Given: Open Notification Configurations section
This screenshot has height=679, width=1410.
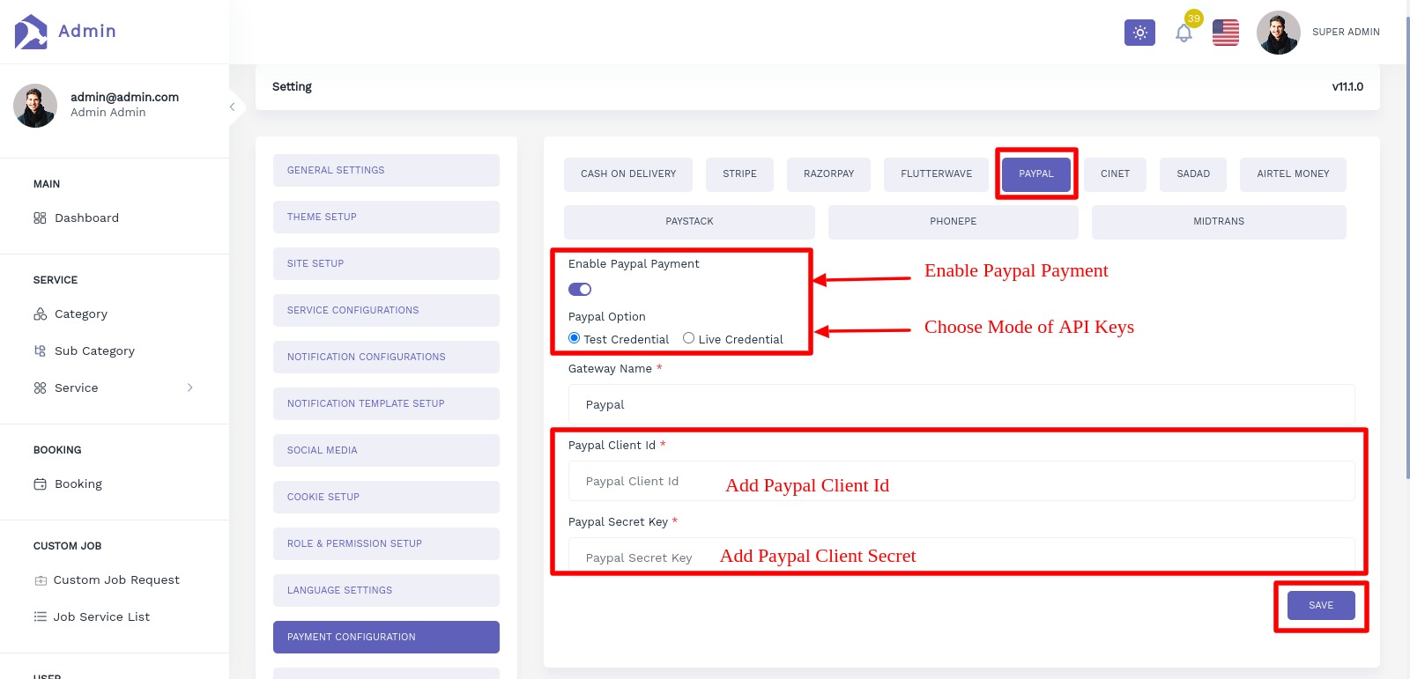Looking at the screenshot, I should (x=386, y=357).
